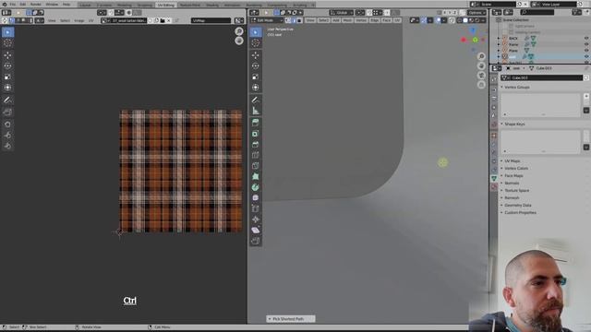Screen dimensions: 591x332
Task: Click the zoom gizmo in 3D viewport
Action: pyautogui.click(x=481, y=56)
